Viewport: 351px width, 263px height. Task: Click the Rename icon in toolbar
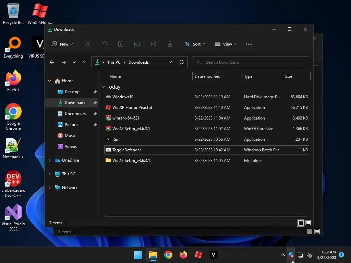[x=137, y=44]
